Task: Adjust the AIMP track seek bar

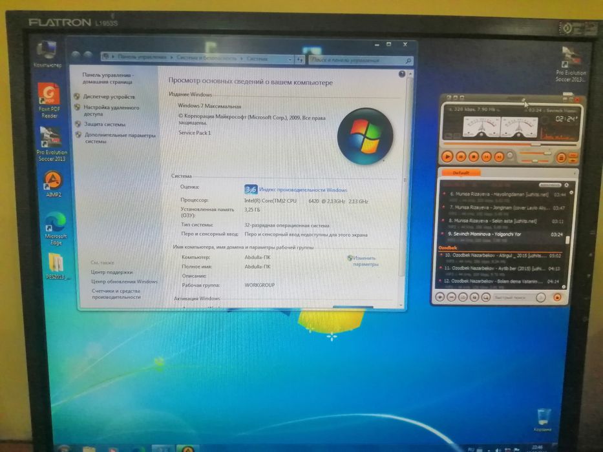Action: [x=510, y=145]
